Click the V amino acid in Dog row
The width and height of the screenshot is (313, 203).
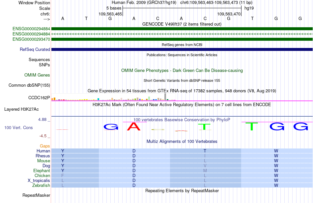coord(205,166)
